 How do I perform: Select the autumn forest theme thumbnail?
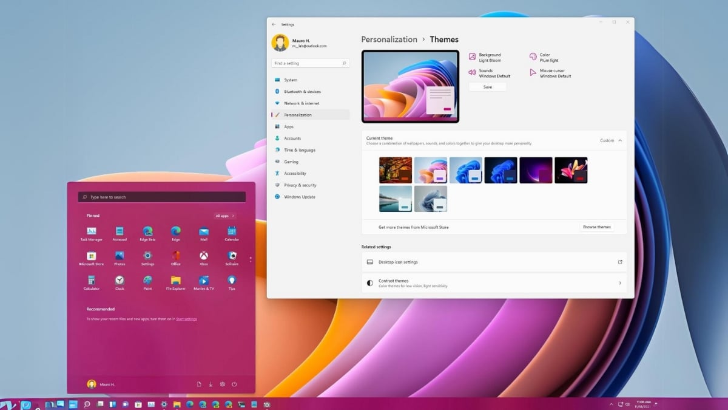[395, 170]
